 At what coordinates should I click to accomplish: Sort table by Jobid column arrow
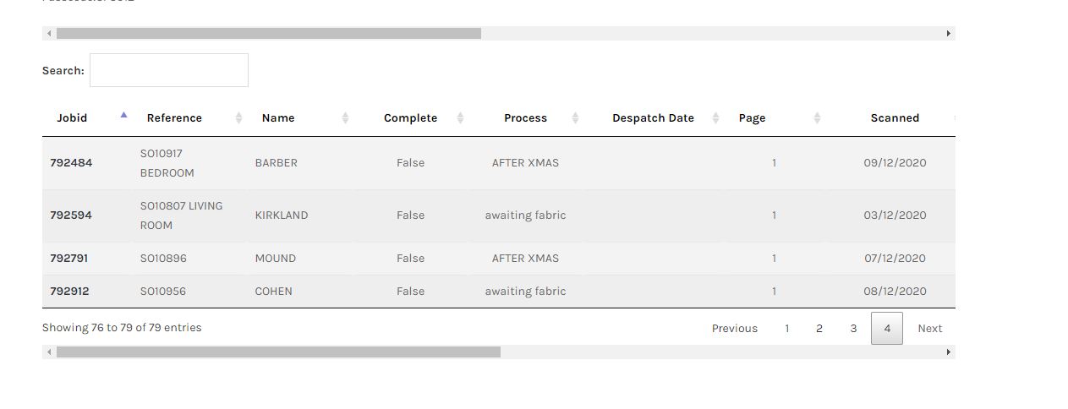[x=123, y=116]
